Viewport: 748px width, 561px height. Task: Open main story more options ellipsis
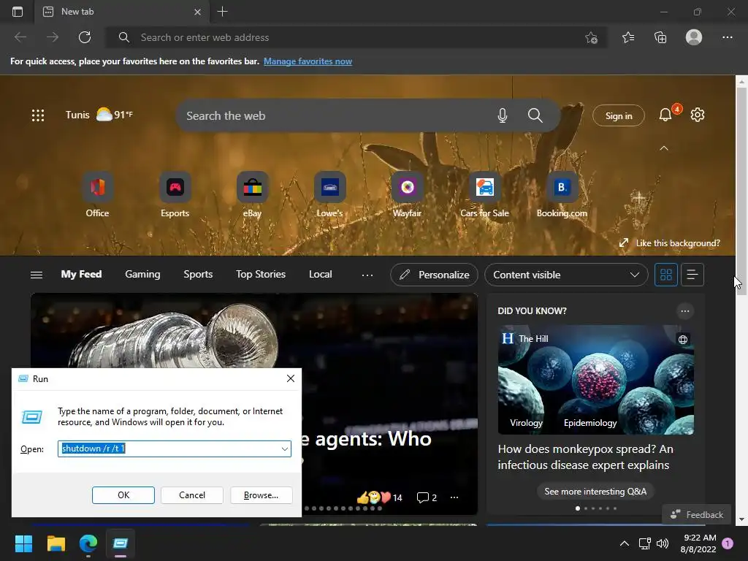point(454,497)
